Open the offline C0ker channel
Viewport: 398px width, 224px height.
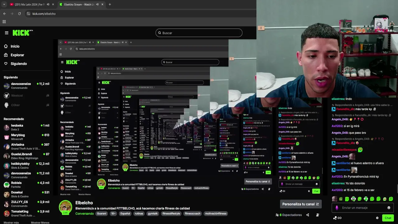[x=26, y=105]
